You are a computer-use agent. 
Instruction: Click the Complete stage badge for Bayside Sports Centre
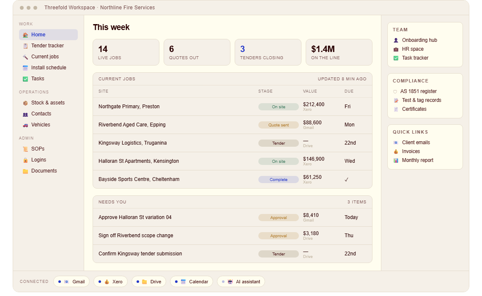[x=279, y=180]
